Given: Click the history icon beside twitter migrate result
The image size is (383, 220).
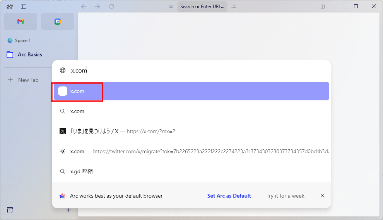Looking at the screenshot, I should point(63,151).
